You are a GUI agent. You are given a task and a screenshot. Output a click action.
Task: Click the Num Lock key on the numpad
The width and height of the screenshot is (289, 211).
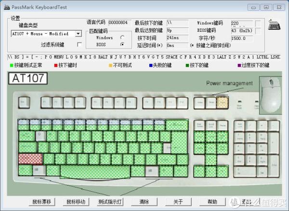point(239,126)
